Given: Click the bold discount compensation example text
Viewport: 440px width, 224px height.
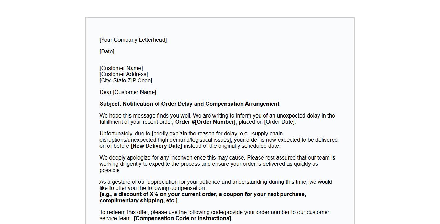Looking at the screenshot, I should coord(203,194).
